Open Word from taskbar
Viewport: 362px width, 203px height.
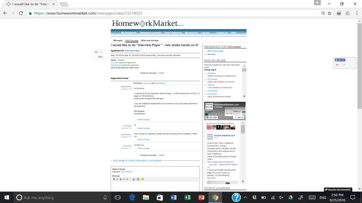pyautogui.click(x=174, y=197)
